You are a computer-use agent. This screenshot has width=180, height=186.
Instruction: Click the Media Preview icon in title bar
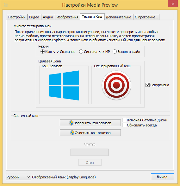[6, 5]
